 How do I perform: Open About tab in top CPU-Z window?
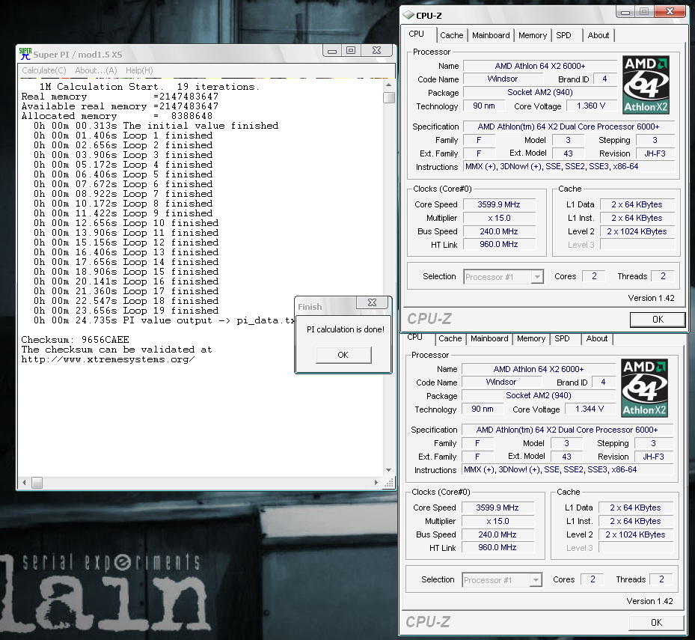click(x=598, y=35)
